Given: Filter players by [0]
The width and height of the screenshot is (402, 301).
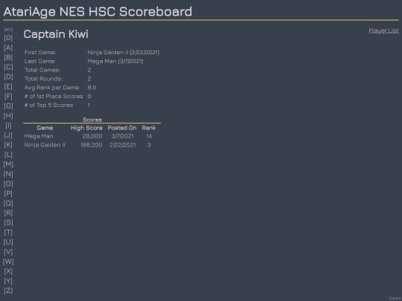Looking at the screenshot, I should (x=8, y=38).
